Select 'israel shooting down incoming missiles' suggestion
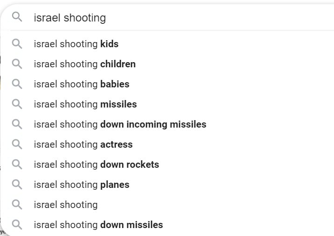Viewport: 334px width, 236px height. (x=167, y=124)
